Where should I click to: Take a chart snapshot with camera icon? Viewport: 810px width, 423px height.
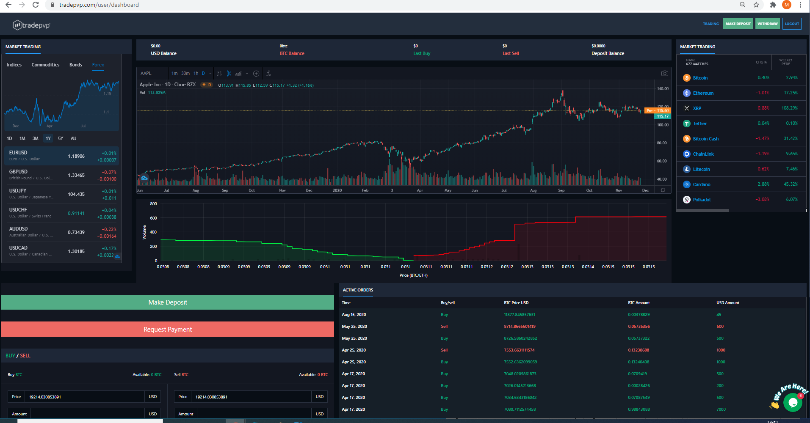click(x=665, y=73)
